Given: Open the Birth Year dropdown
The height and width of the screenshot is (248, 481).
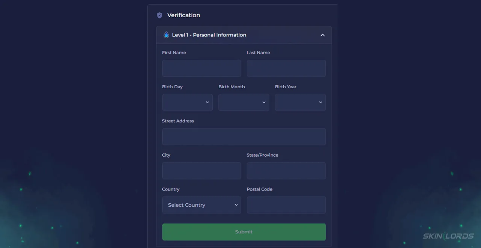Looking at the screenshot, I should coord(300,103).
